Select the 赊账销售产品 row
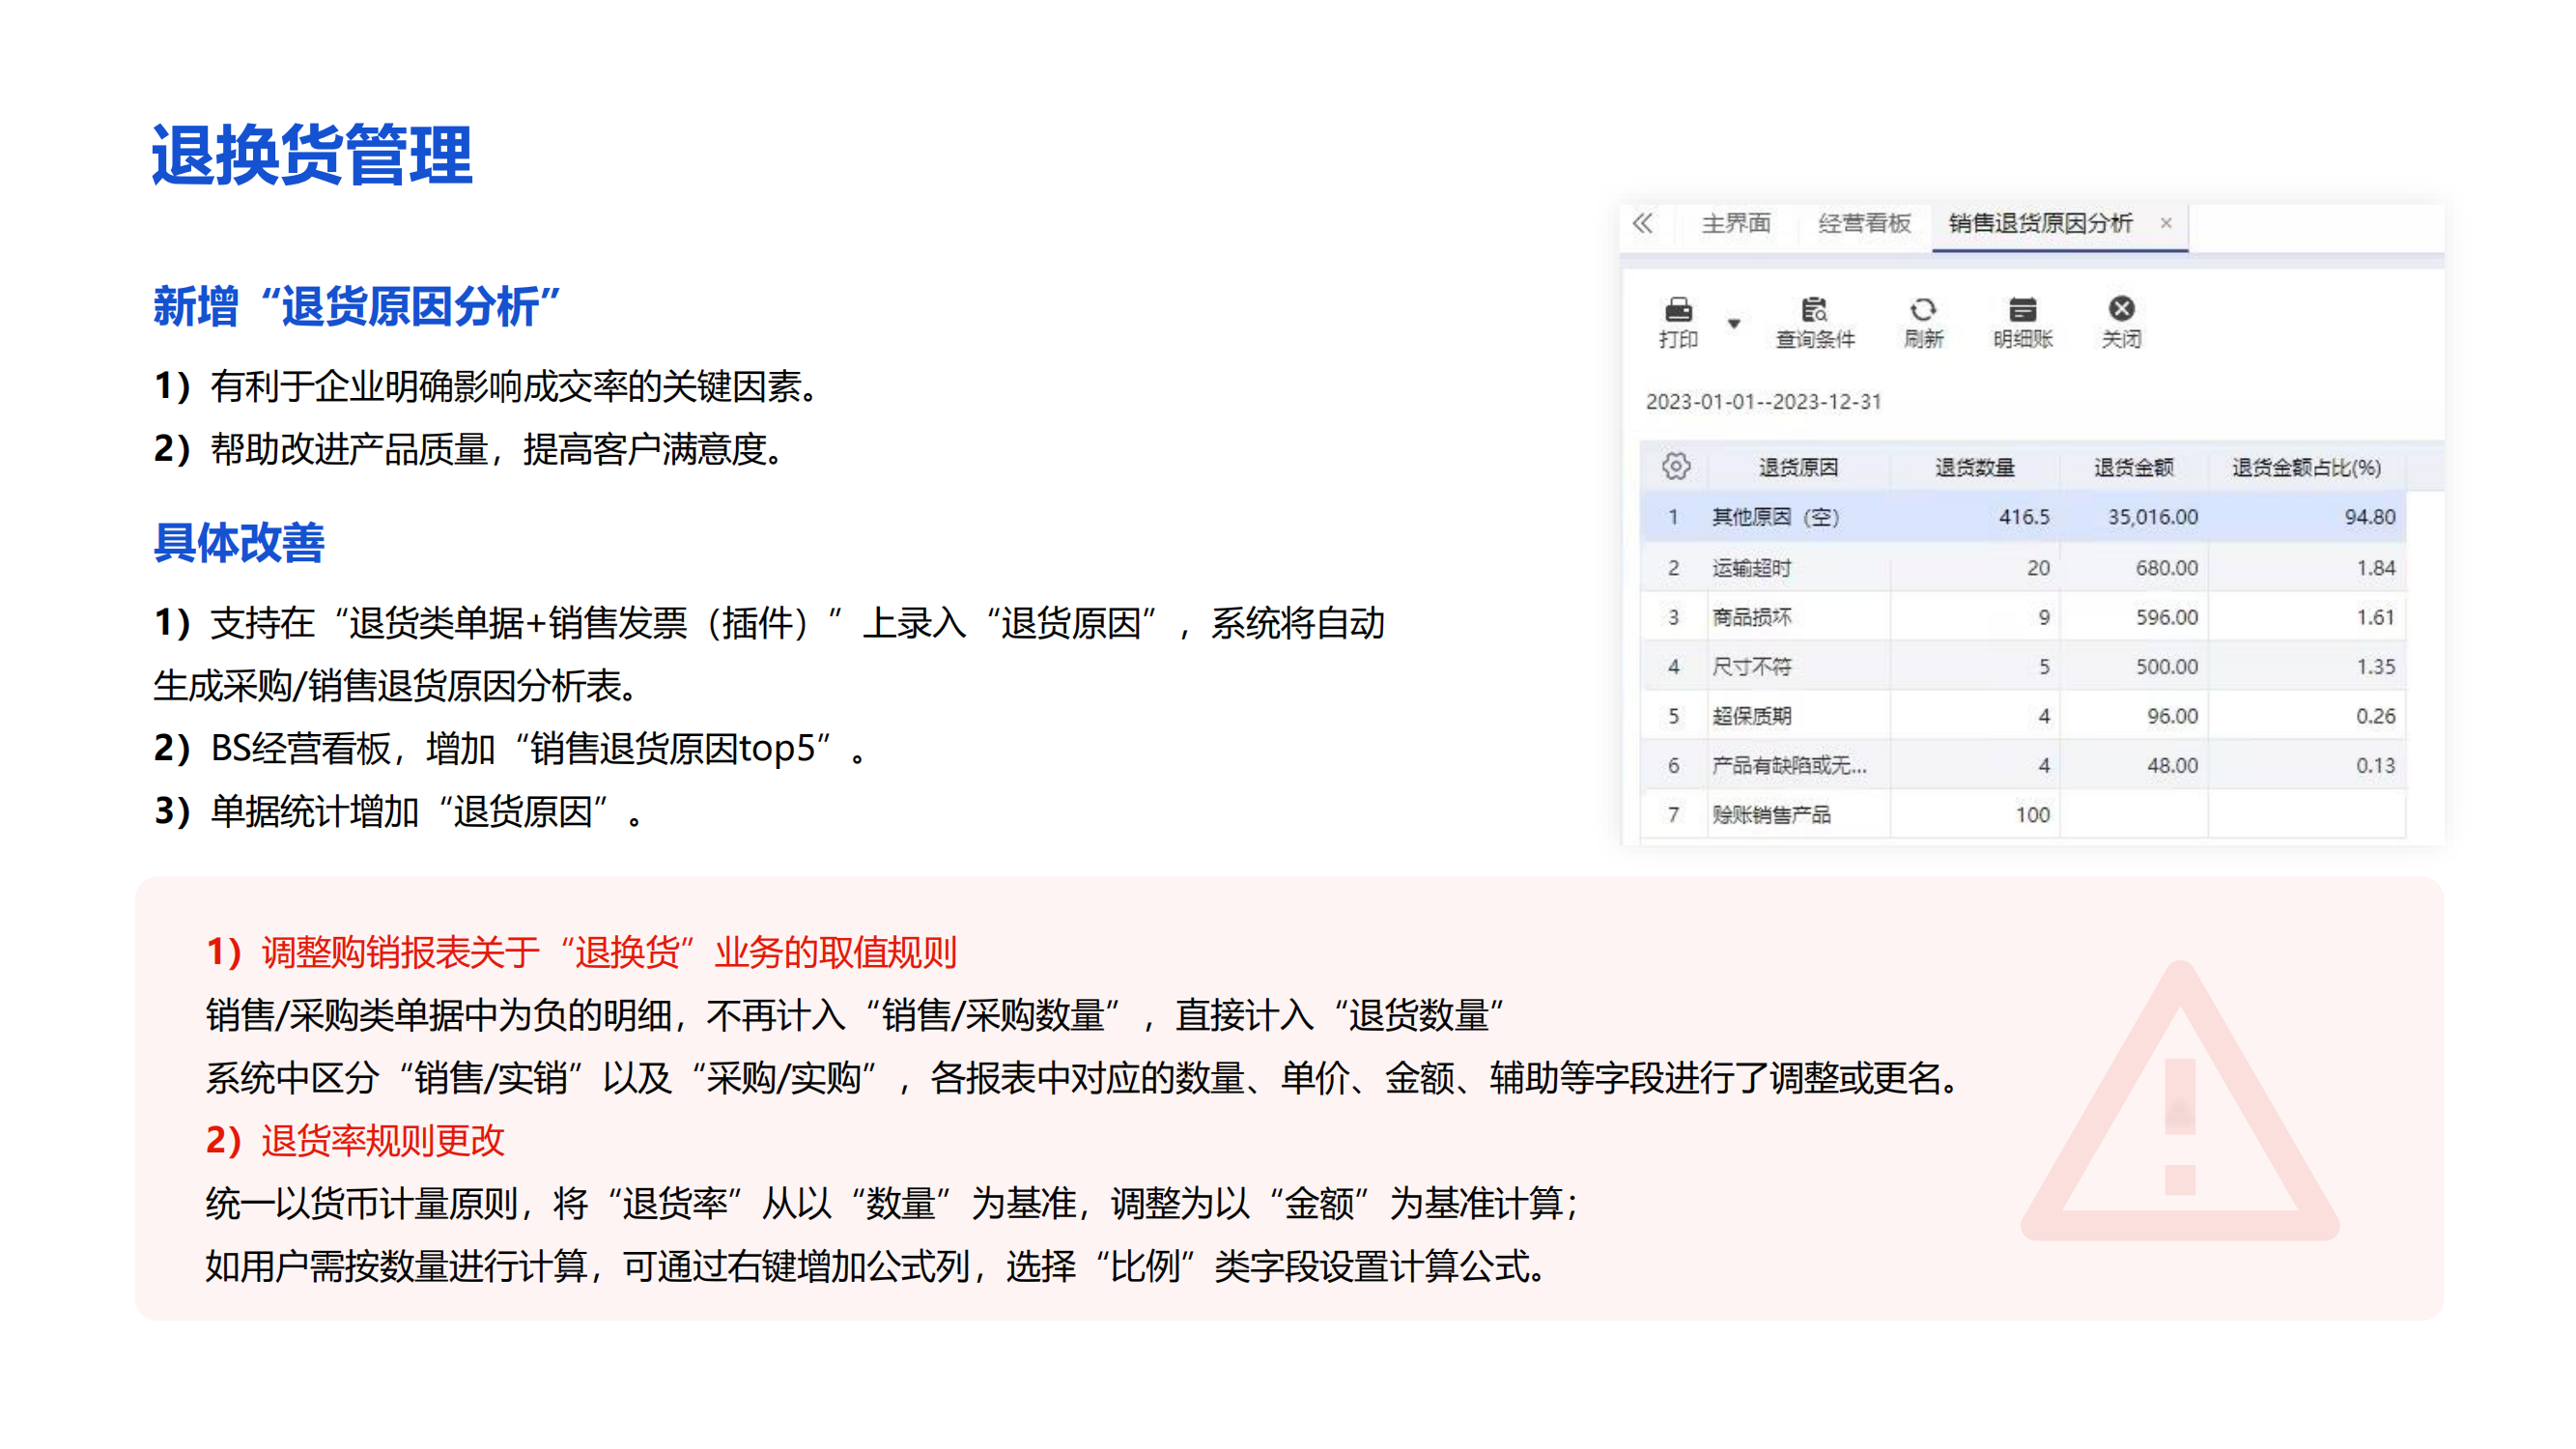 pos(1771,815)
